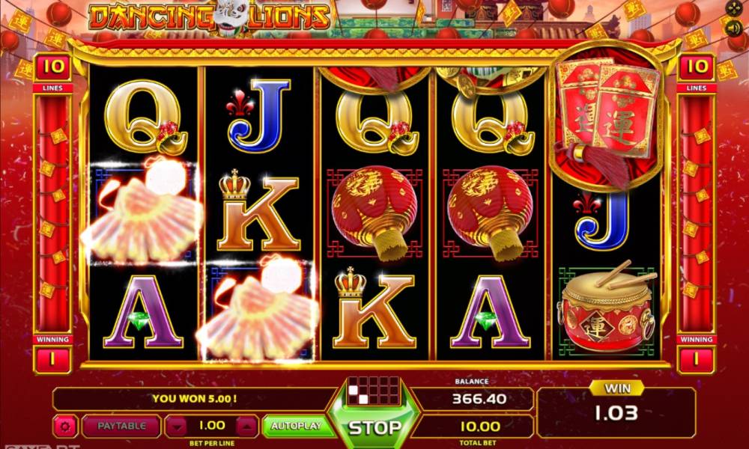749x449 pixels.
Task: Click the payline pattern mini grid
Action: pos(374,390)
